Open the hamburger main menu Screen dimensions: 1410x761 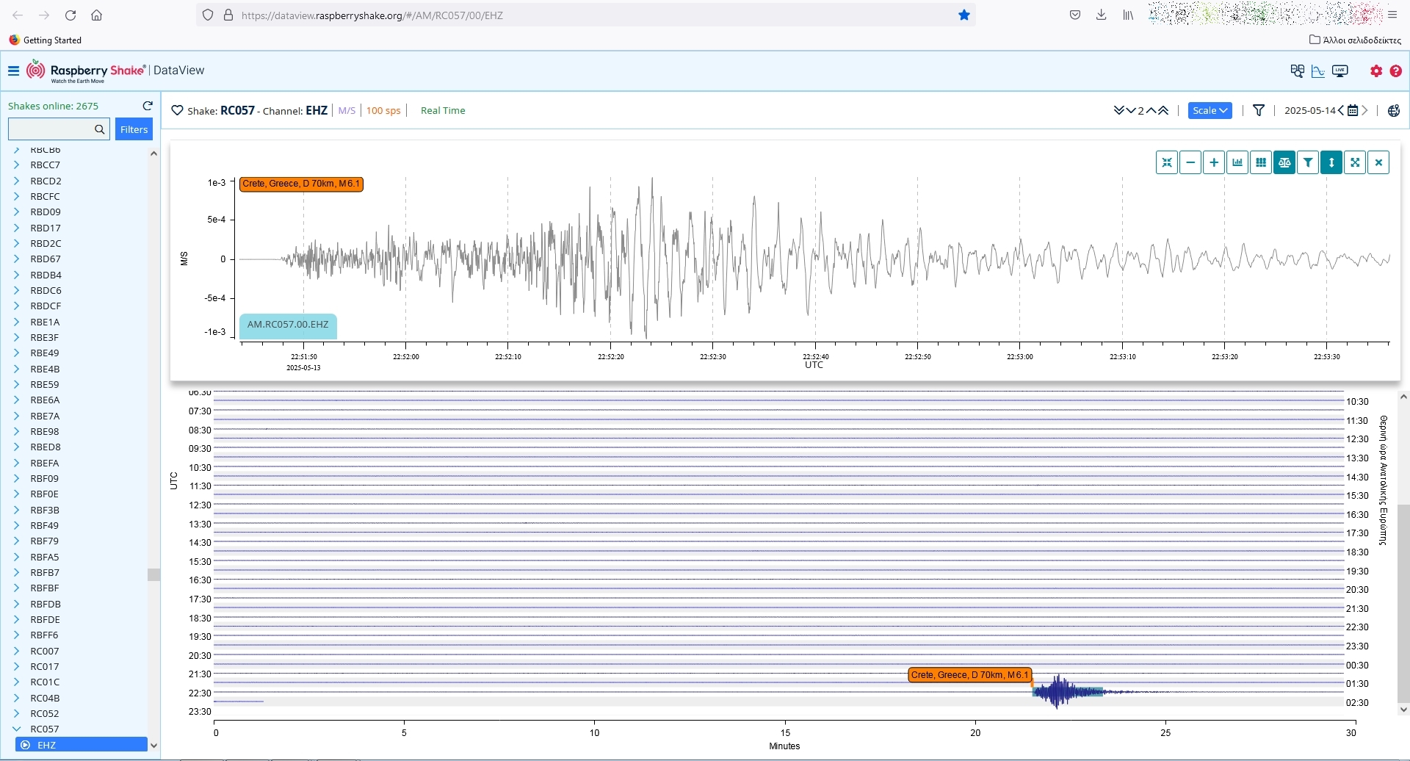click(x=13, y=71)
